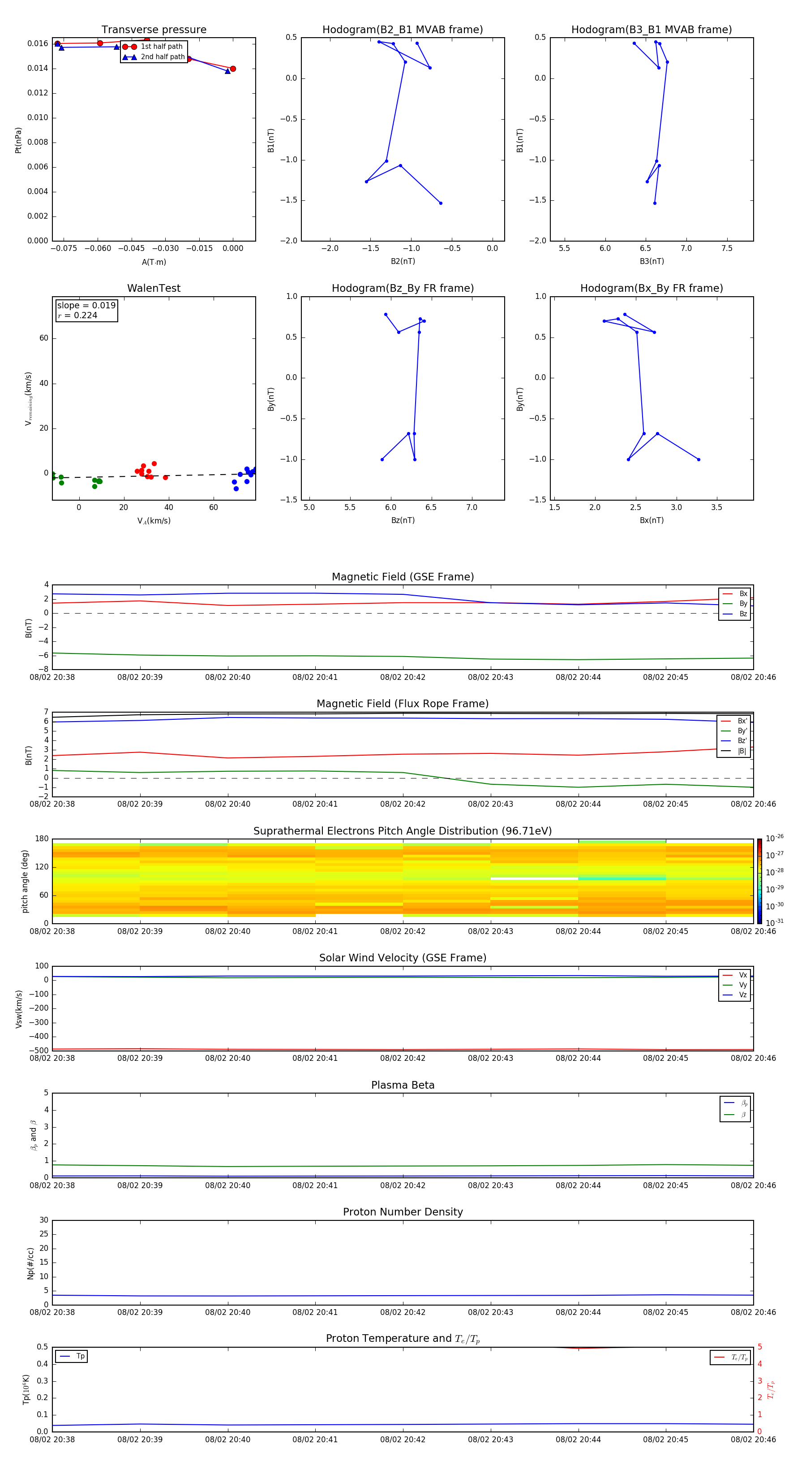
Task: Select the 'B2(nT)' x-axis label
Action: click(x=403, y=261)
